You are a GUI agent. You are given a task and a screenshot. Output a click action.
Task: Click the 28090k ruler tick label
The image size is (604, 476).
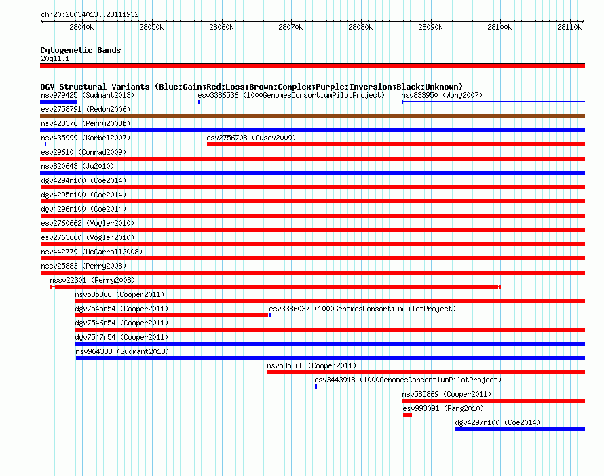click(430, 27)
